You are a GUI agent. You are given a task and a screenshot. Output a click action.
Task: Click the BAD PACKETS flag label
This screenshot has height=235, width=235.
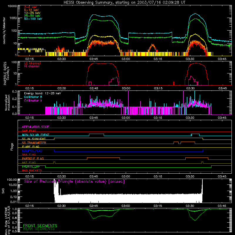[x=32, y=170]
